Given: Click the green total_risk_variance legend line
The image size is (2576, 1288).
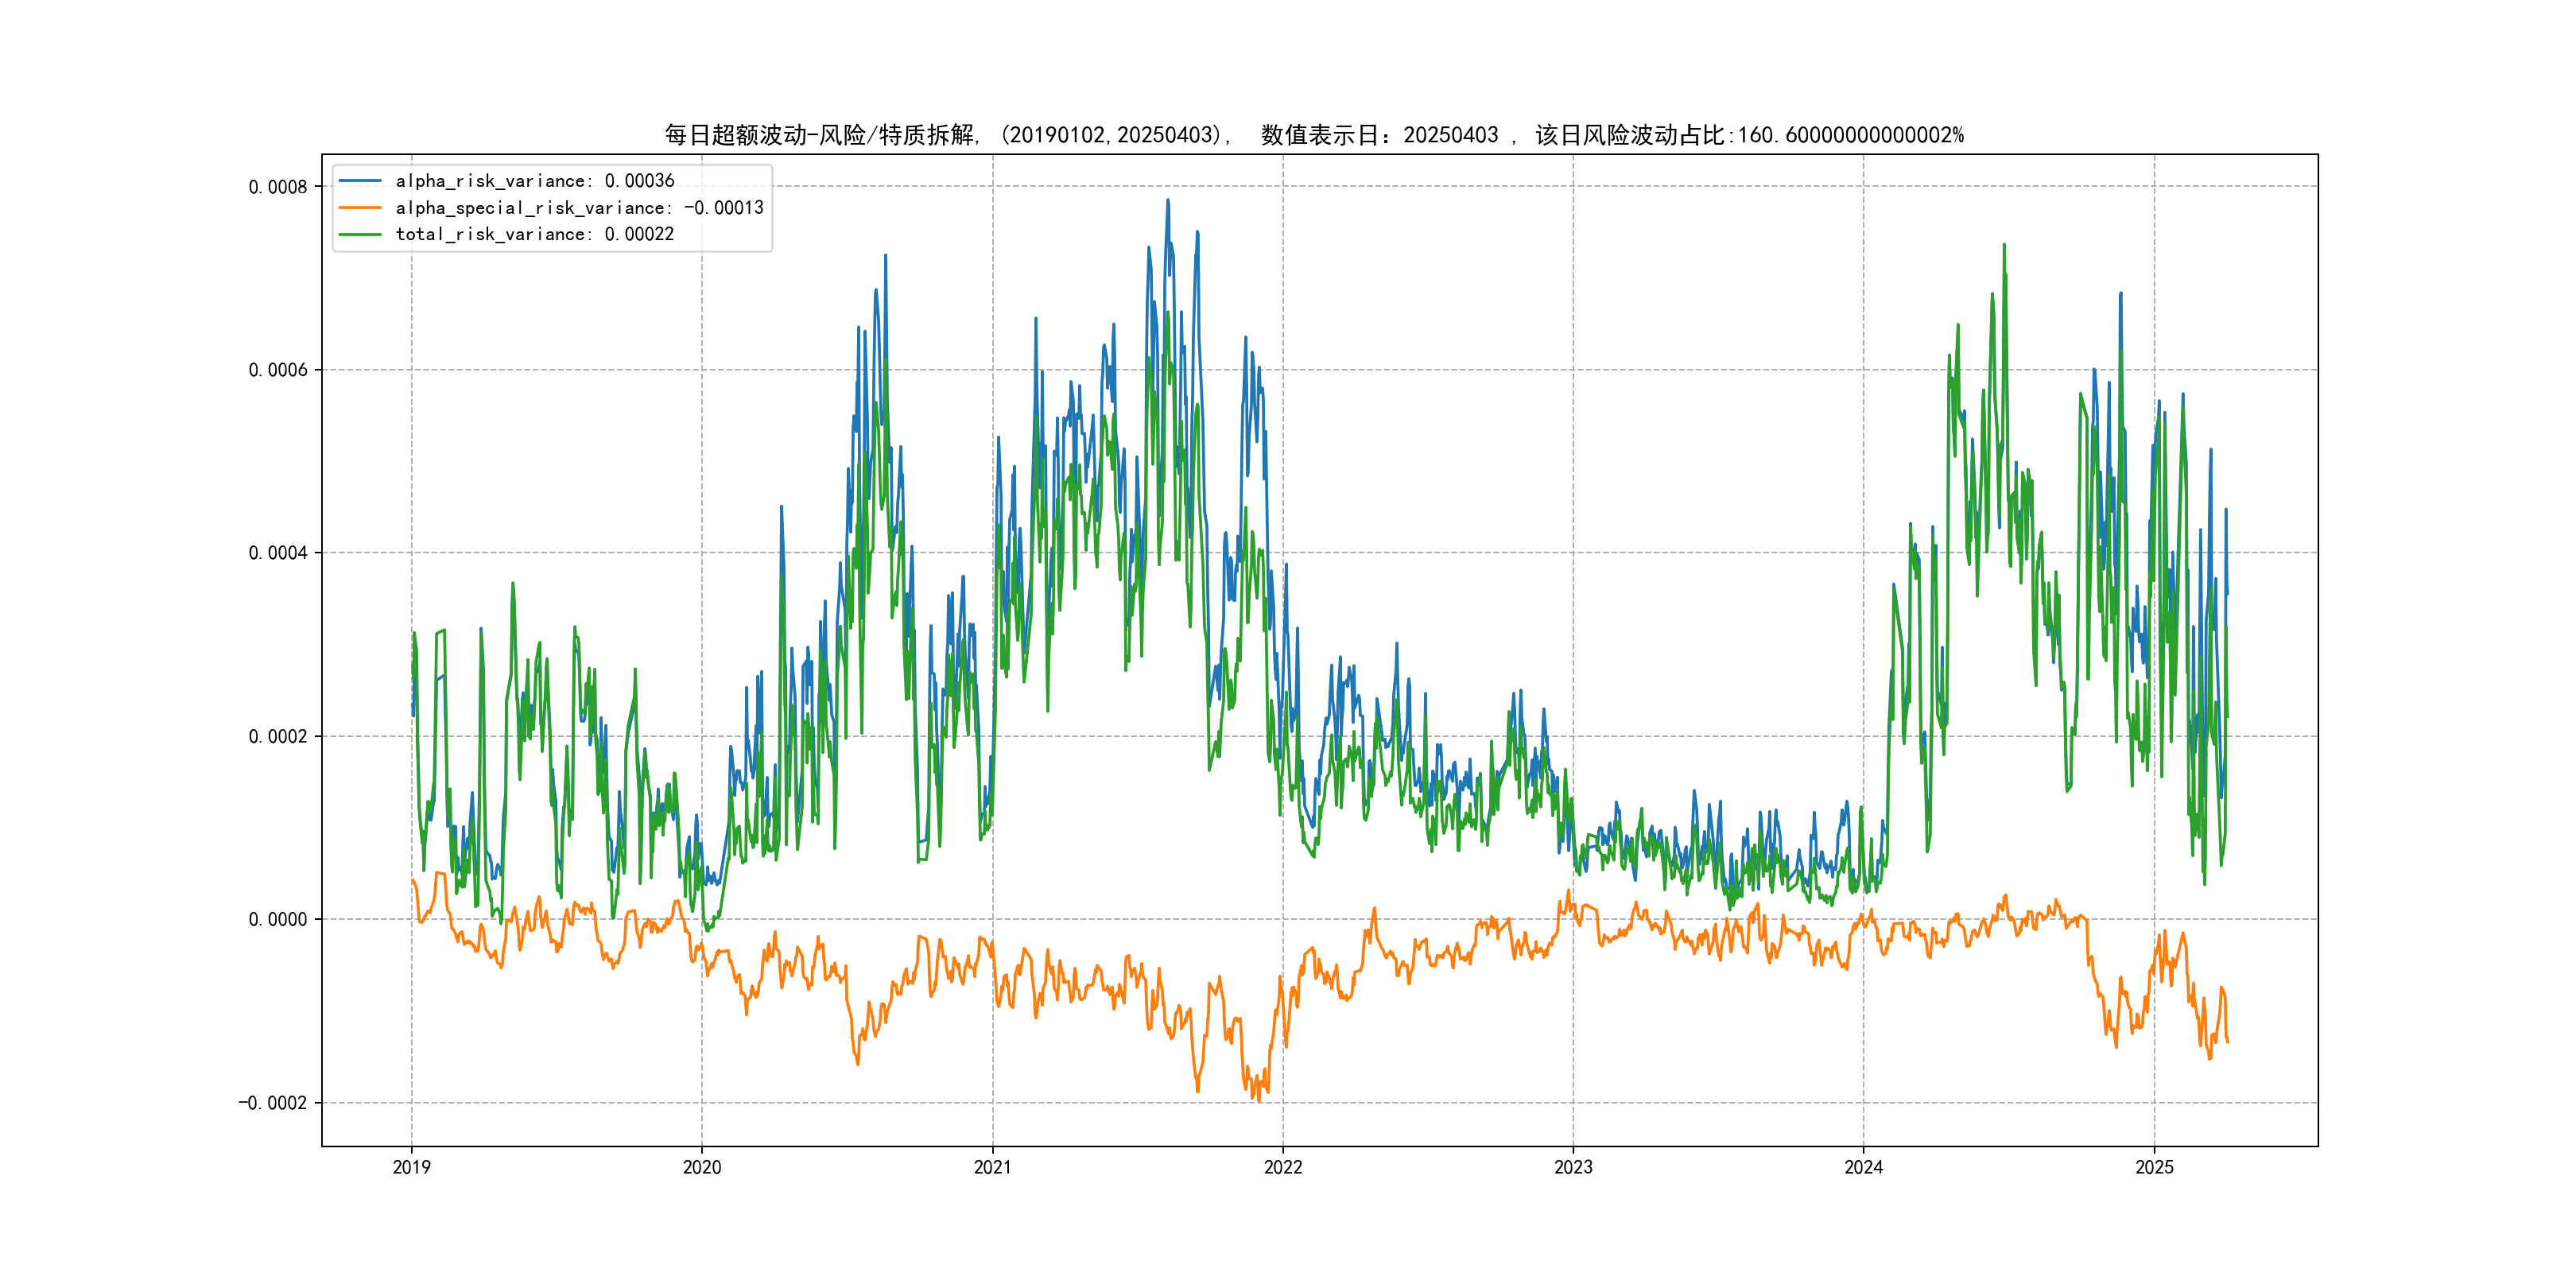Looking at the screenshot, I should click(360, 234).
